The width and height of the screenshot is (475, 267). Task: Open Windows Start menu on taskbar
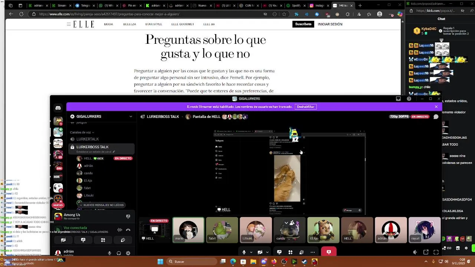160,261
